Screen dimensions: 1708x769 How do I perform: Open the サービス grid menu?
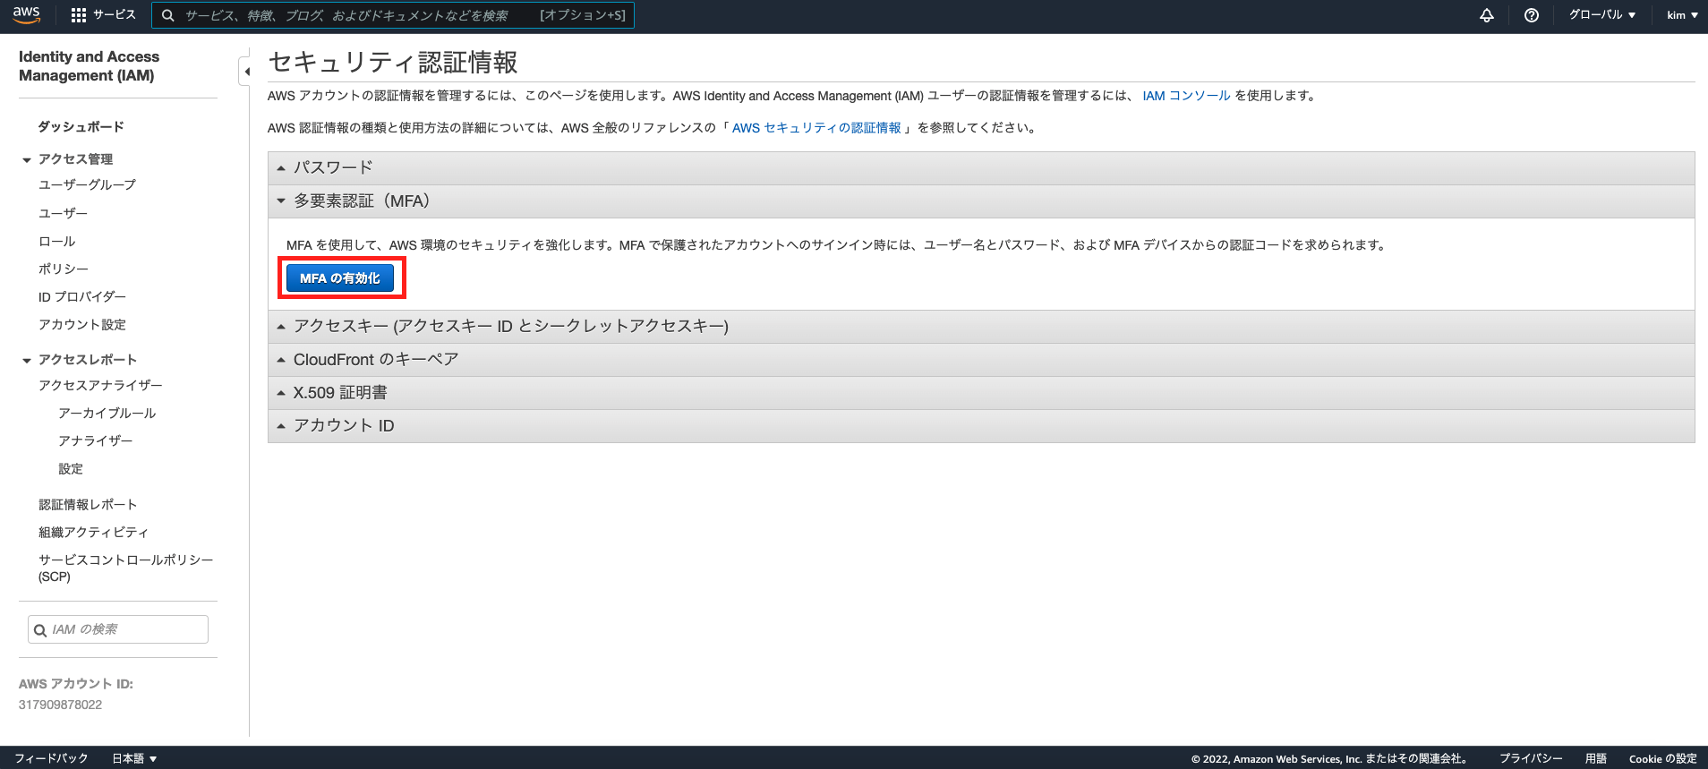(103, 15)
